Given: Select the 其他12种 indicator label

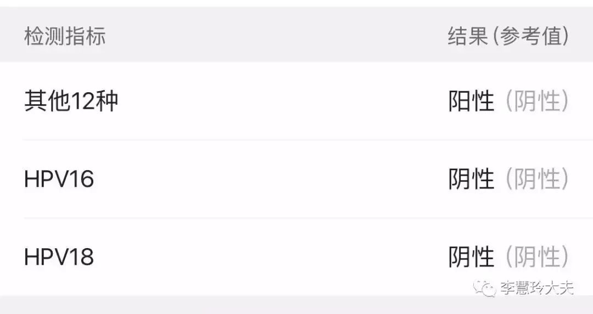Looking at the screenshot, I should [71, 101].
